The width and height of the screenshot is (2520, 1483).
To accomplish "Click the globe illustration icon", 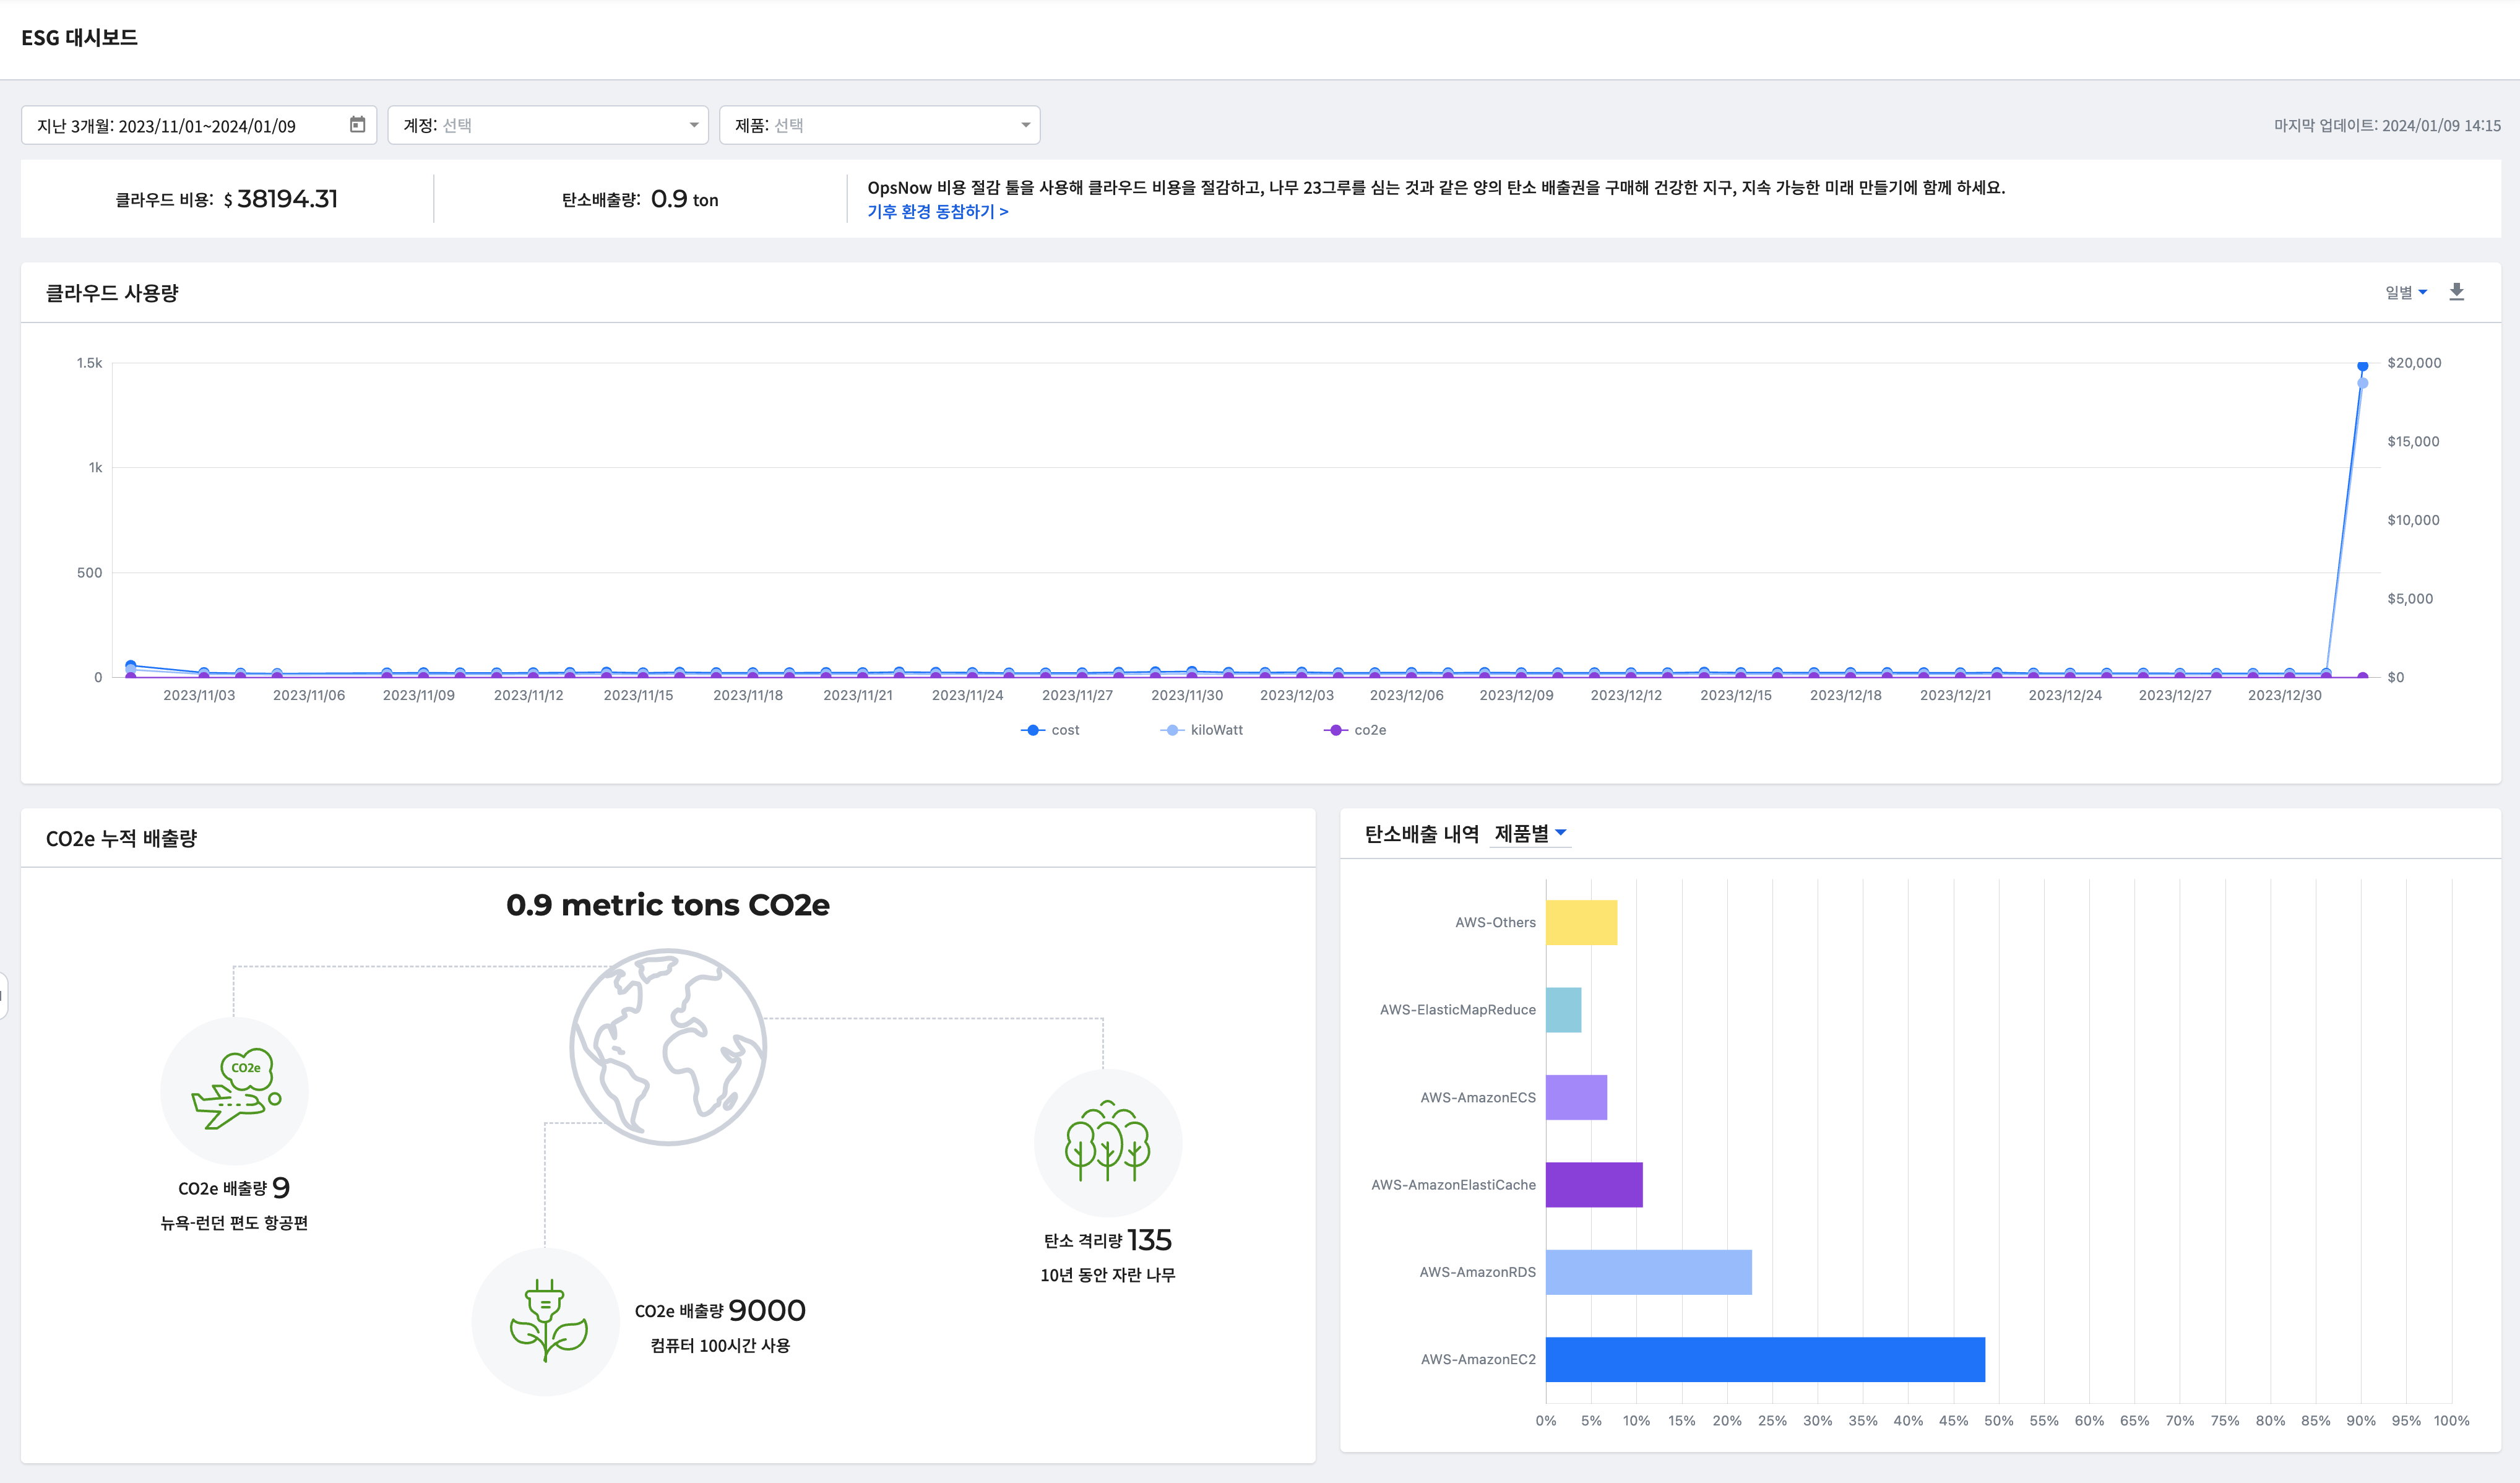I will (668, 1046).
